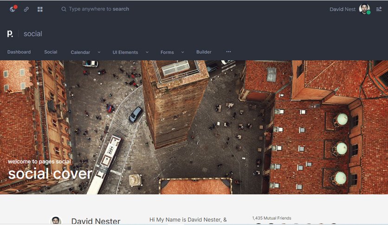388x225 pixels.
Task: Click 'welcome to pages social' caption
Action: click(x=39, y=162)
